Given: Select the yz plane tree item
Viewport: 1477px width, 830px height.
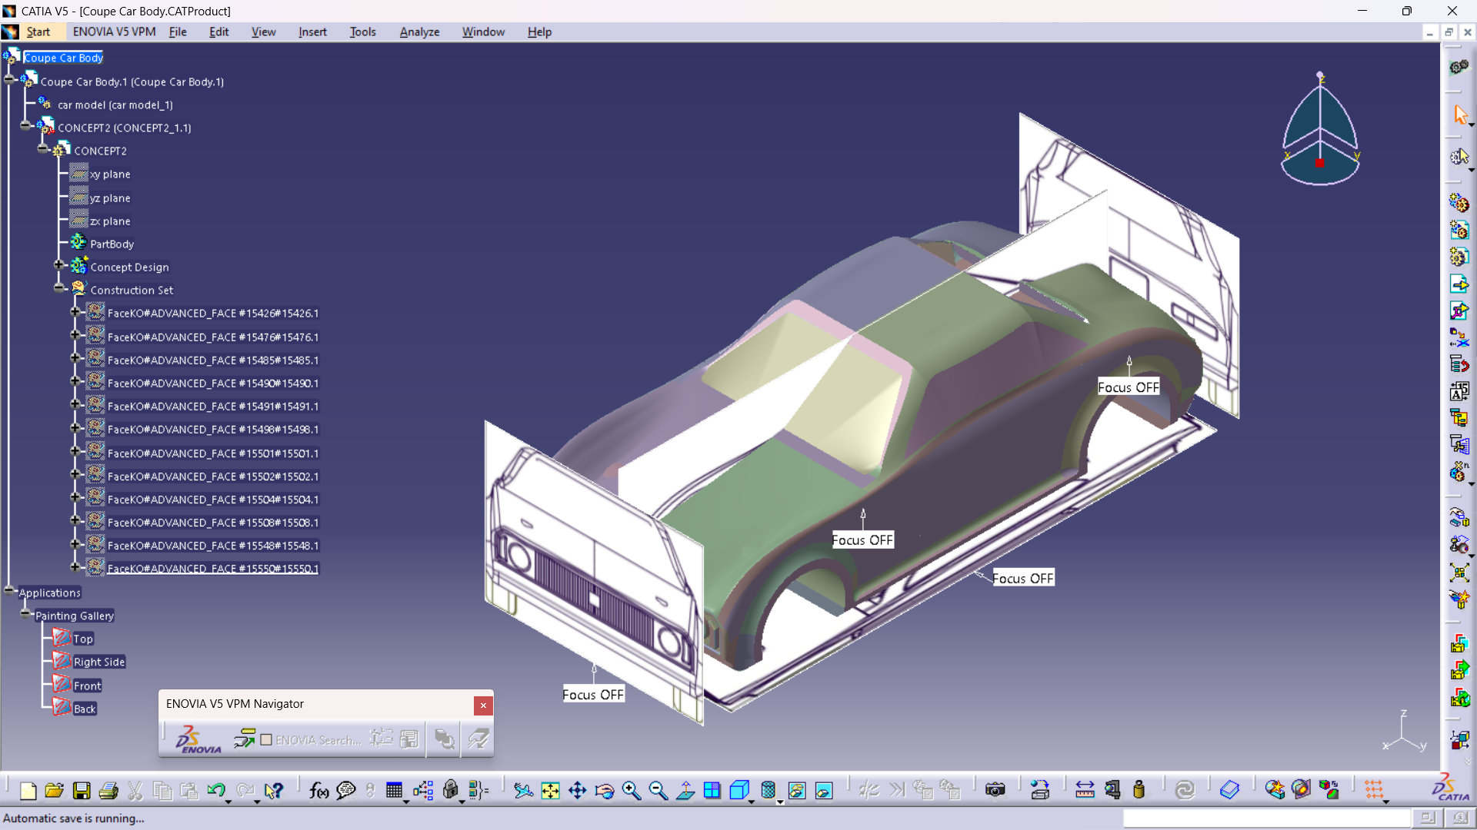Looking at the screenshot, I should [110, 198].
